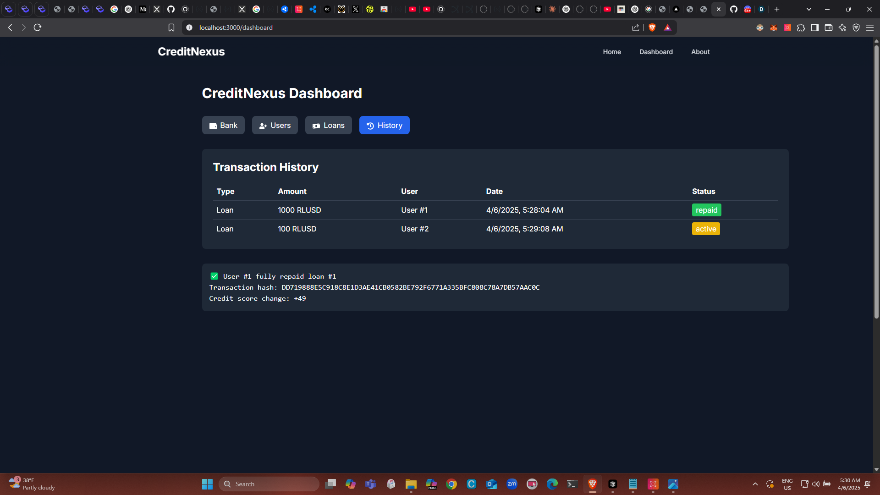Go to the About page link
Screen dimensions: 880x495
[x=700, y=52]
